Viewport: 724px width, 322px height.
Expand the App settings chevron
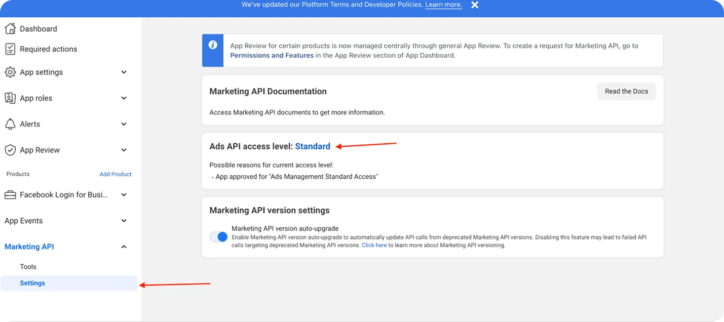click(x=124, y=72)
